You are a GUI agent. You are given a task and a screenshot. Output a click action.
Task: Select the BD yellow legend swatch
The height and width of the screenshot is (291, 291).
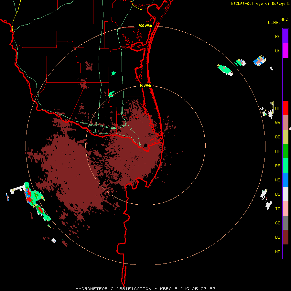286,137
